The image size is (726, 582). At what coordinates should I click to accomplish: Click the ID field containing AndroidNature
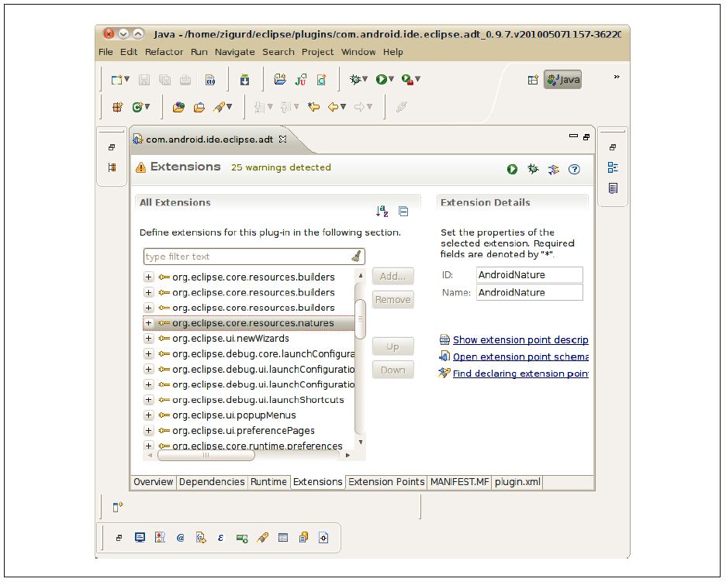pos(529,275)
